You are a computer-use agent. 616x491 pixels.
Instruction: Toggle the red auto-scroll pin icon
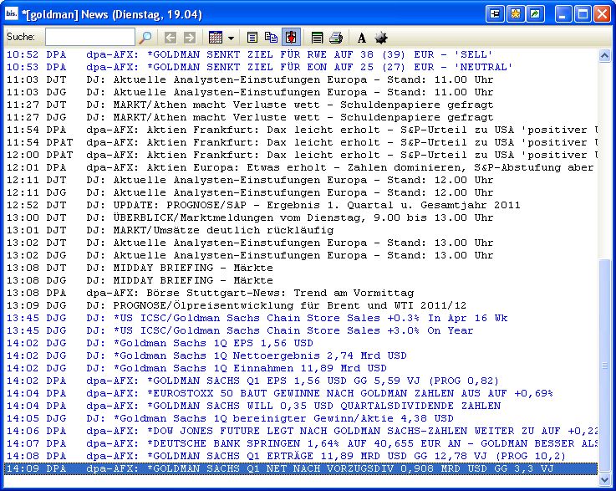coord(291,38)
